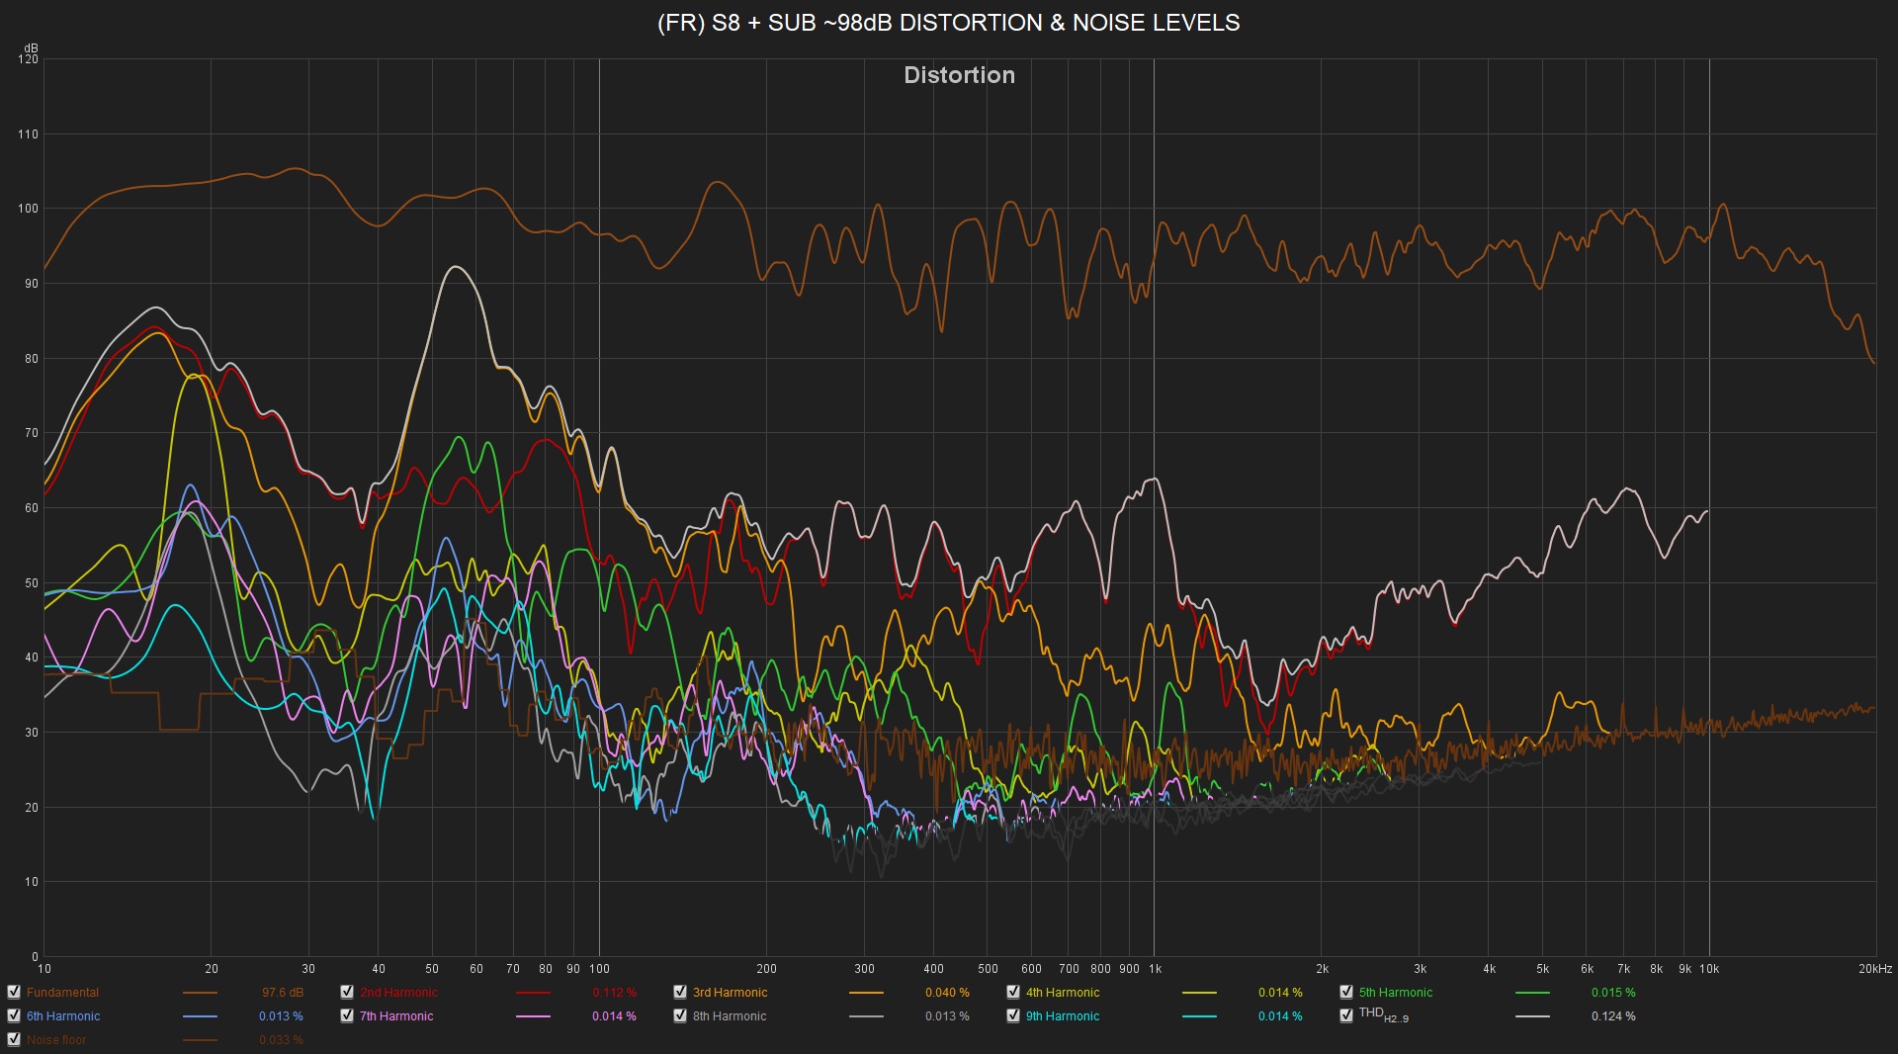Click the 5th Harmonic legend label

pyautogui.click(x=1396, y=993)
